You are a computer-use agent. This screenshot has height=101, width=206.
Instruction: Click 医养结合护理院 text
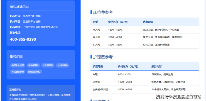pyautogui.click(x=32, y=16)
